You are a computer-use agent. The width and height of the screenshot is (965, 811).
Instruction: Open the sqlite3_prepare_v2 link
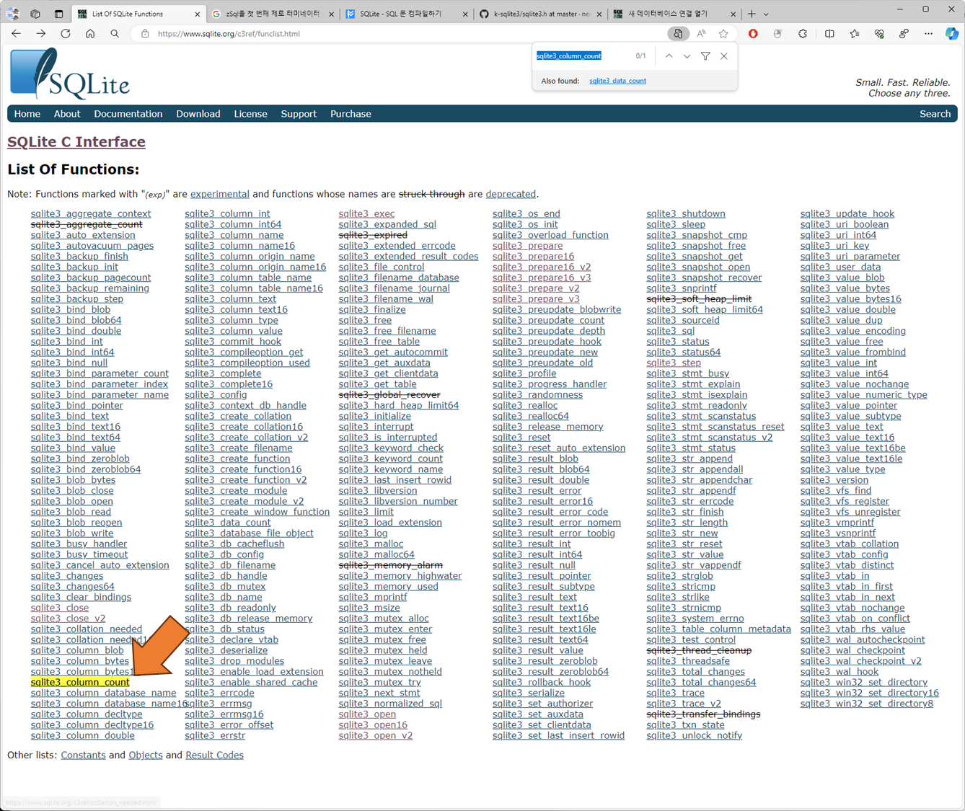pos(536,288)
